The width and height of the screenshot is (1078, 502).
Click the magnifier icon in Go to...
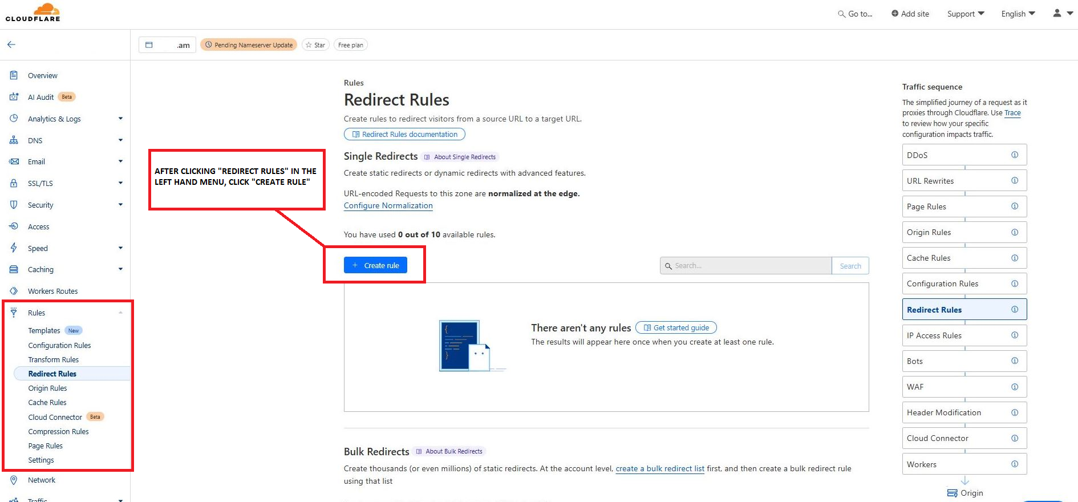point(841,14)
